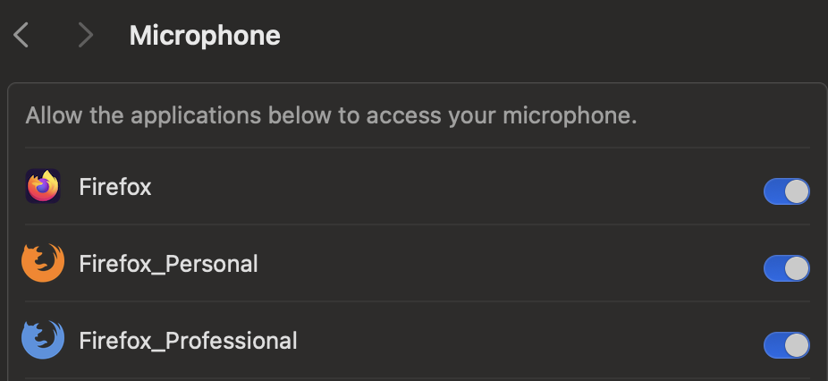Select the Firefox app name label
This screenshot has height=381, width=828.
(x=115, y=188)
